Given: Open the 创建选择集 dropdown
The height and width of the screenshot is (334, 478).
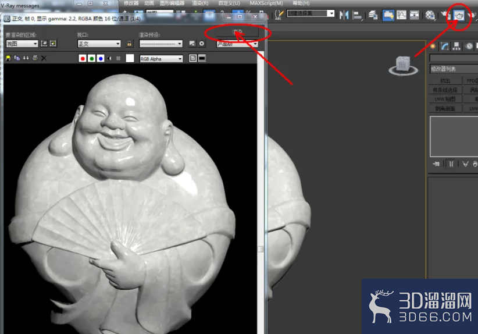Looking at the screenshot, I should (311, 13).
